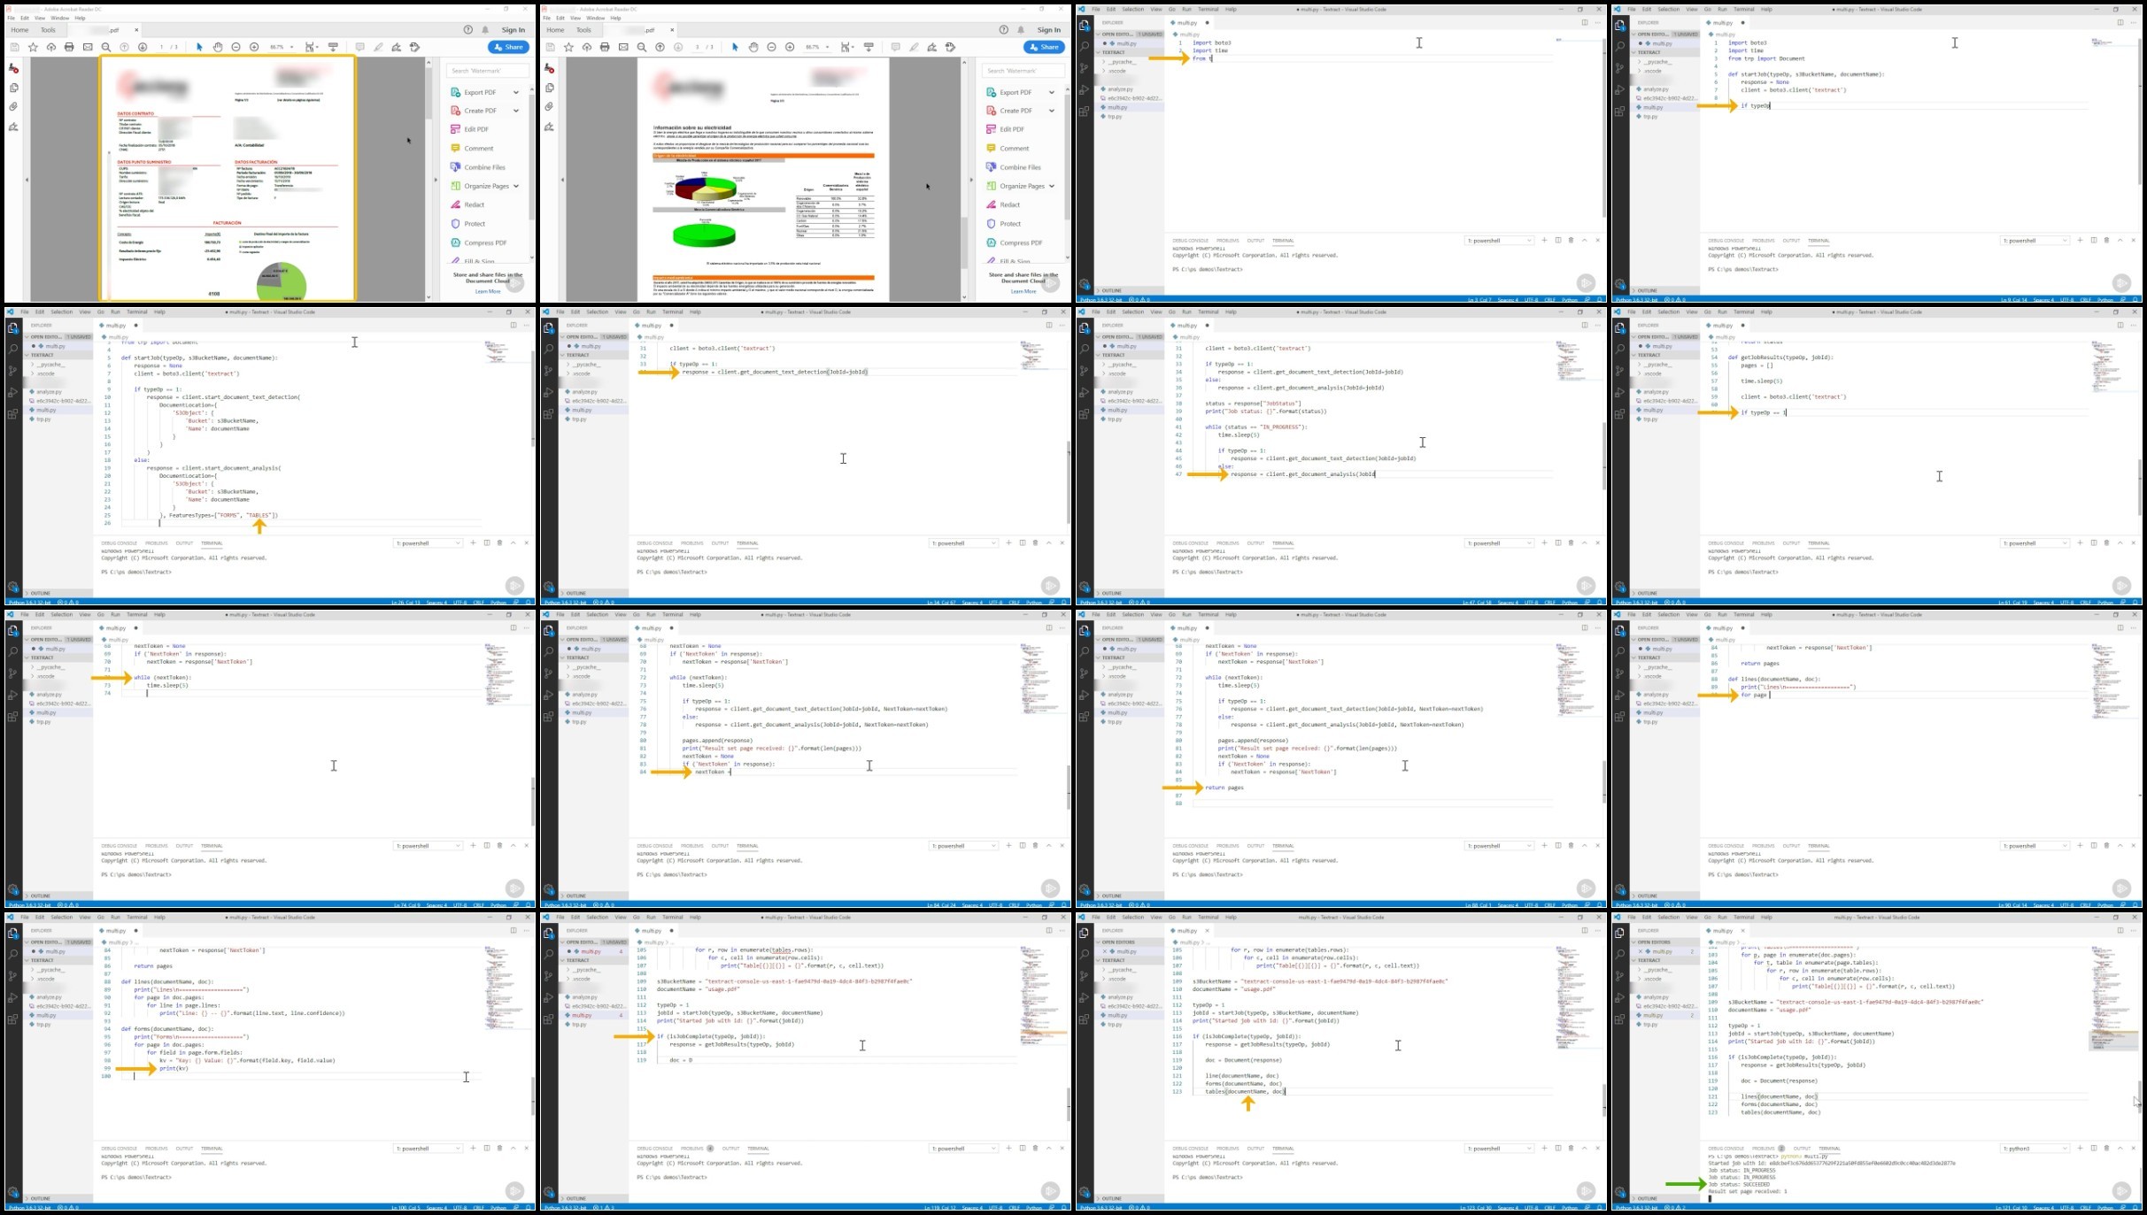The height and width of the screenshot is (1215, 2147).
Task: In Acrobat invoice-page window, click email envelope icon
Action: tap(88, 47)
